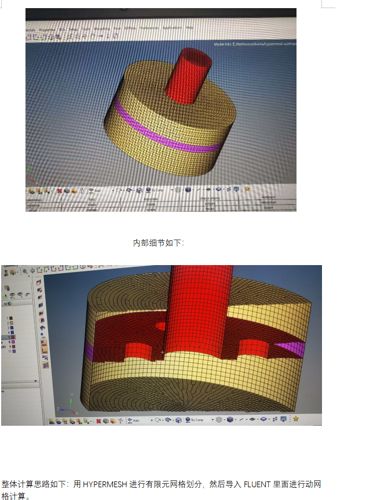This screenshot has width=366, height=500.
Task: Click the user profile icon in the cut-away photo's top toolbar
Action: pyautogui.click(x=6, y=273)
